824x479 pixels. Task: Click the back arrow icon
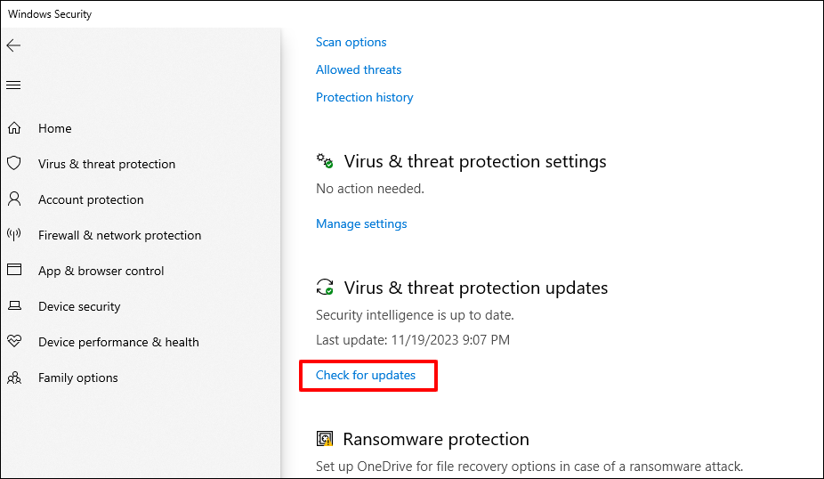13,45
